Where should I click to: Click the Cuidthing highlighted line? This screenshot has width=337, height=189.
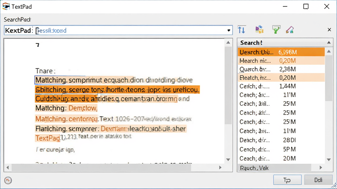pyautogui.click(x=106, y=99)
